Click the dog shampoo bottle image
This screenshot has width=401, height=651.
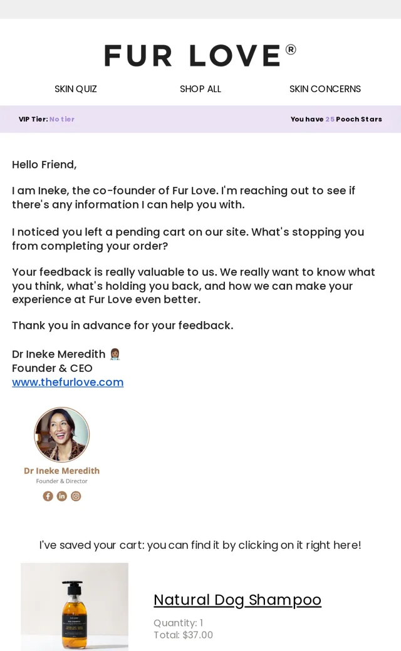pos(75,607)
